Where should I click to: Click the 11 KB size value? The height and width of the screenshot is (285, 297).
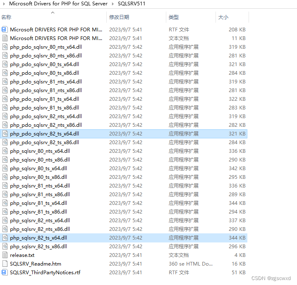(x=239, y=38)
